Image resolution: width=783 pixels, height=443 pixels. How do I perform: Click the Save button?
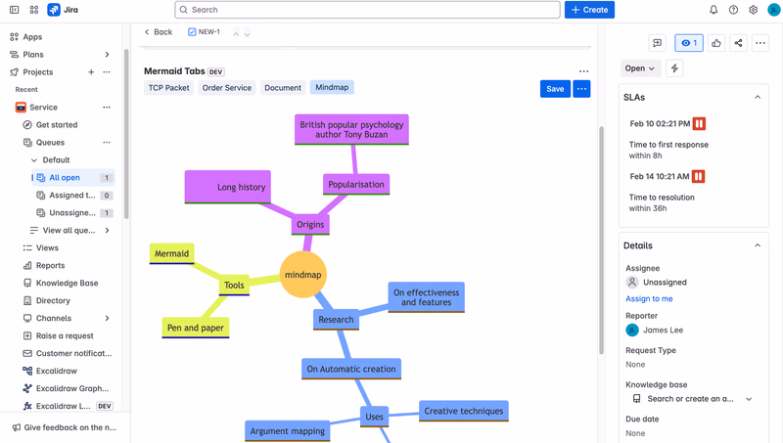coord(555,89)
